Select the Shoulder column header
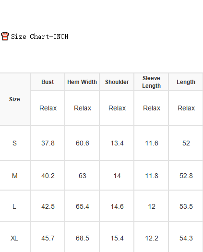Screen dimensions: 203x252 (x=117, y=82)
